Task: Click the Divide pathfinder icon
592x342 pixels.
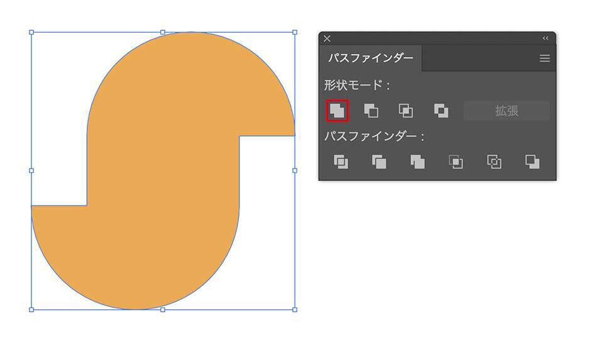Action: pos(341,162)
